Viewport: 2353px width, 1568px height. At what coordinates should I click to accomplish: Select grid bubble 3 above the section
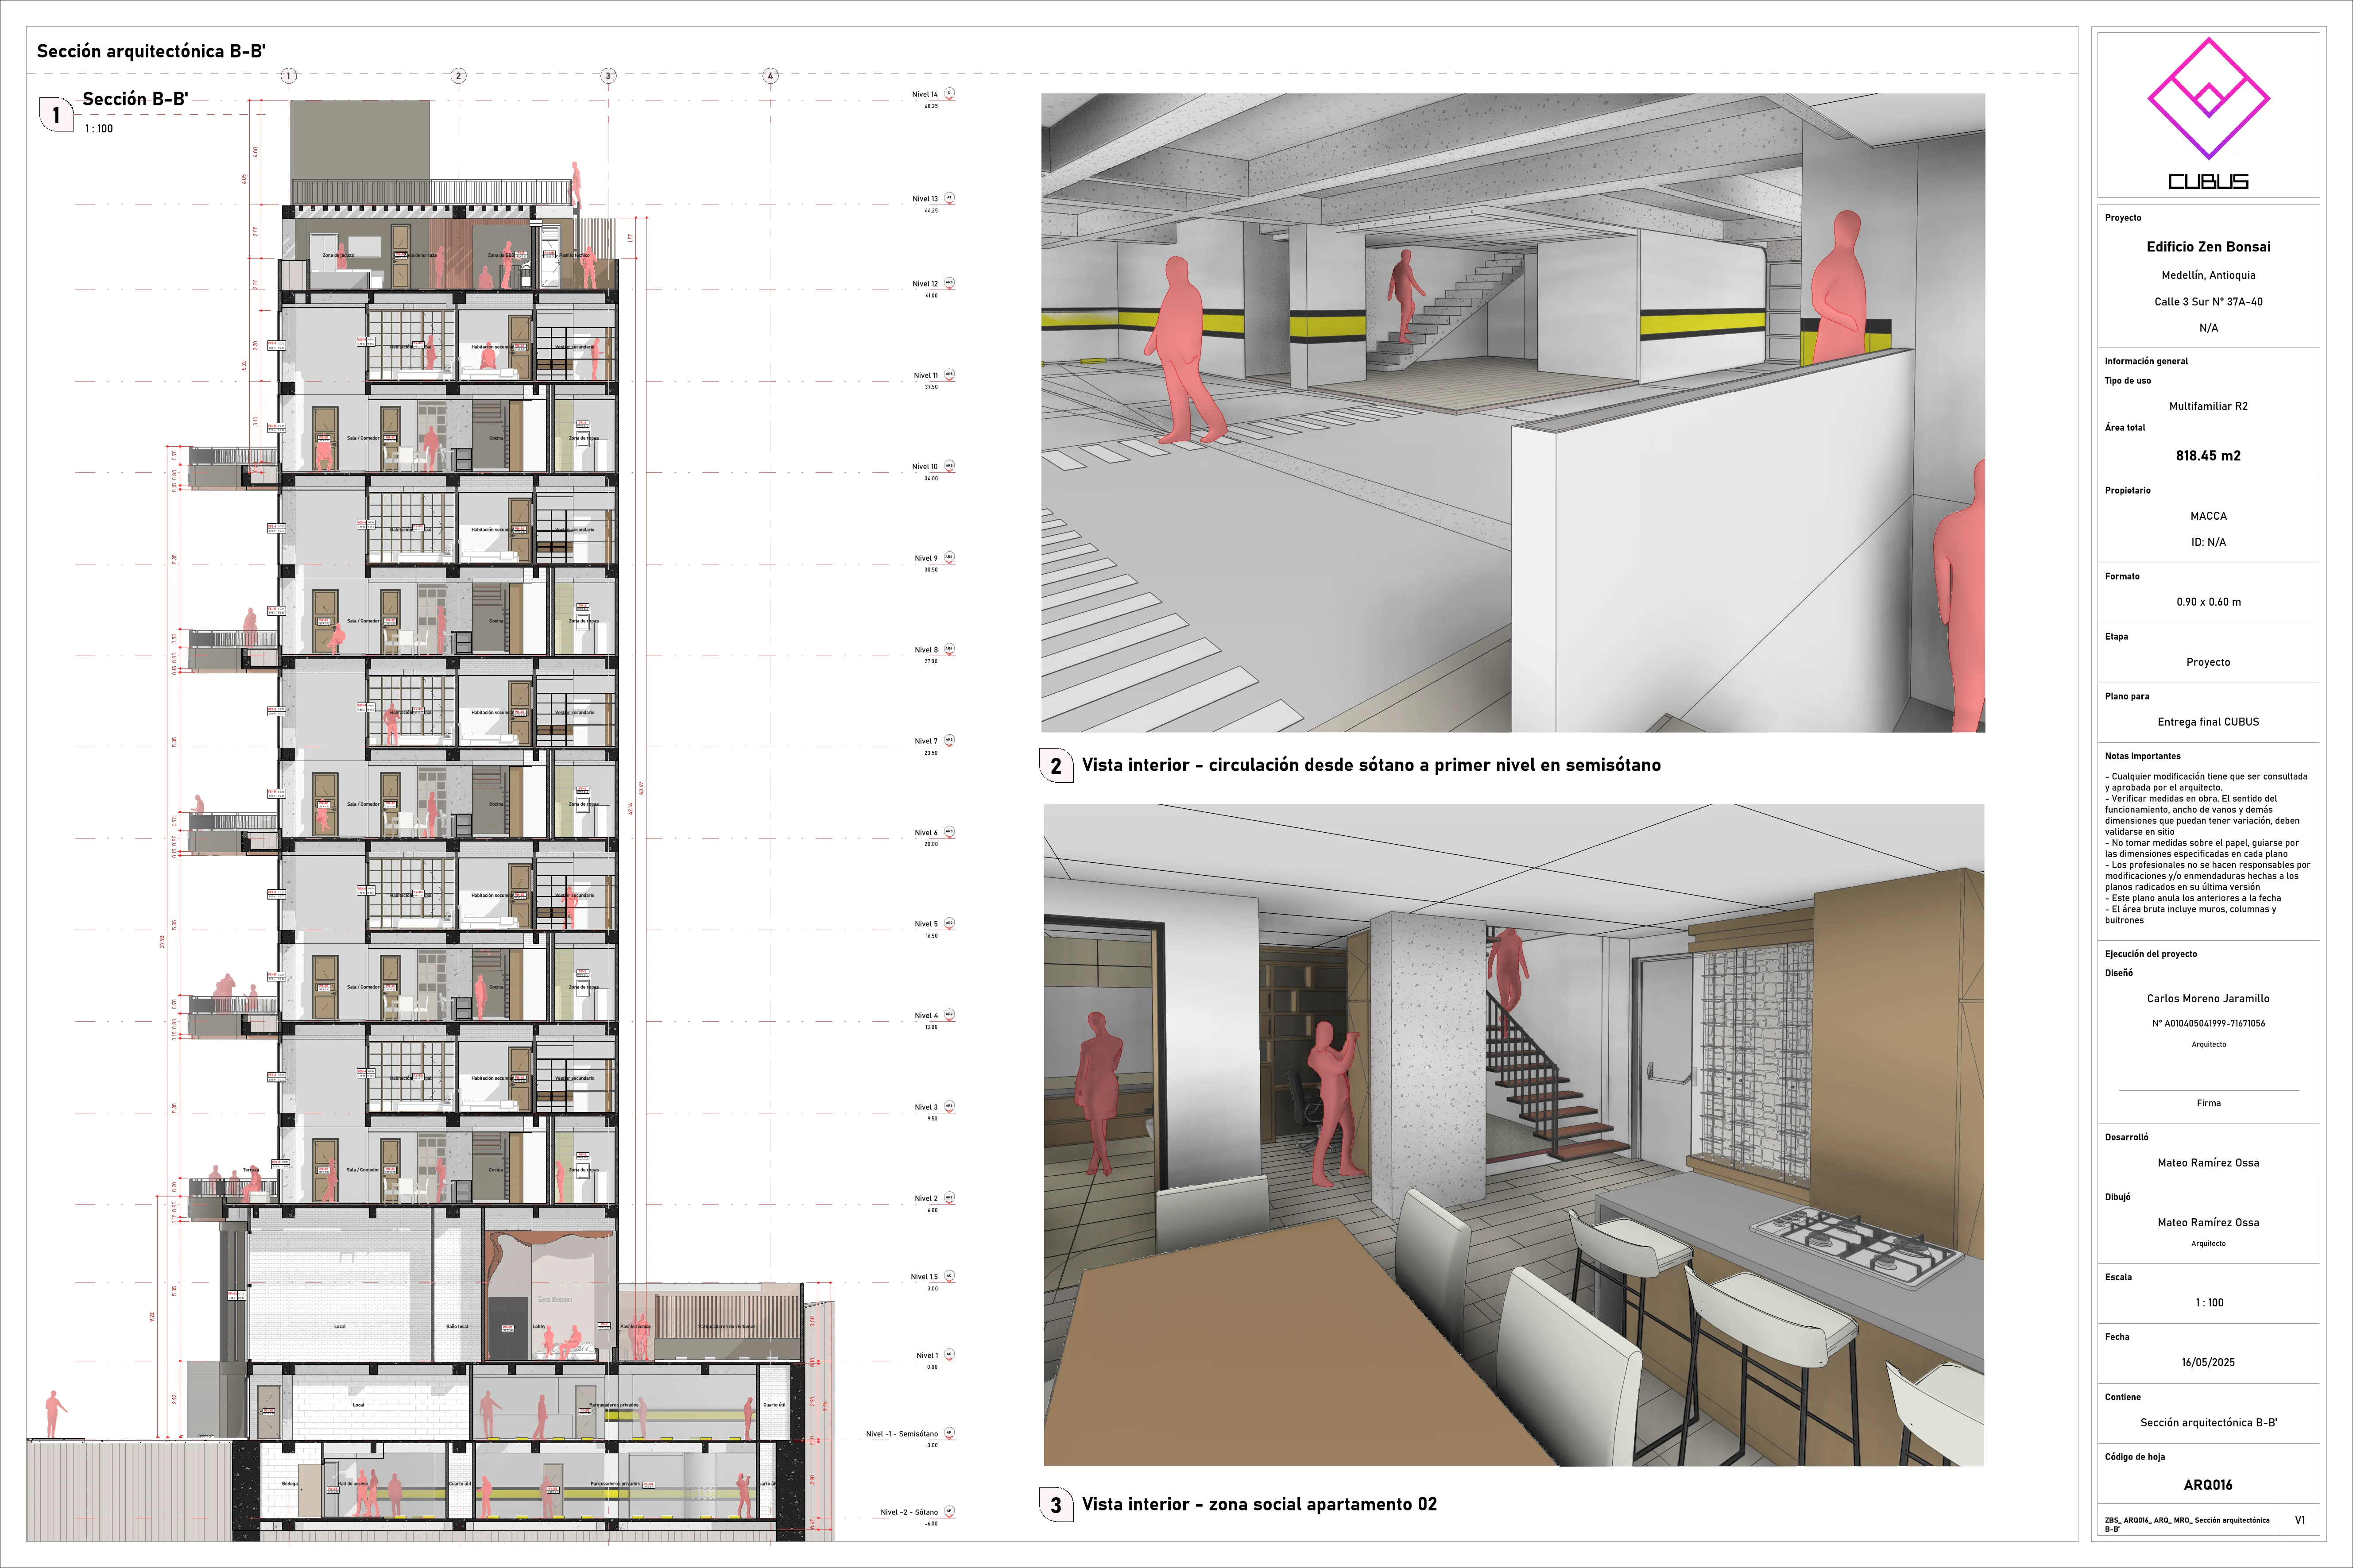(x=608, y=76)
